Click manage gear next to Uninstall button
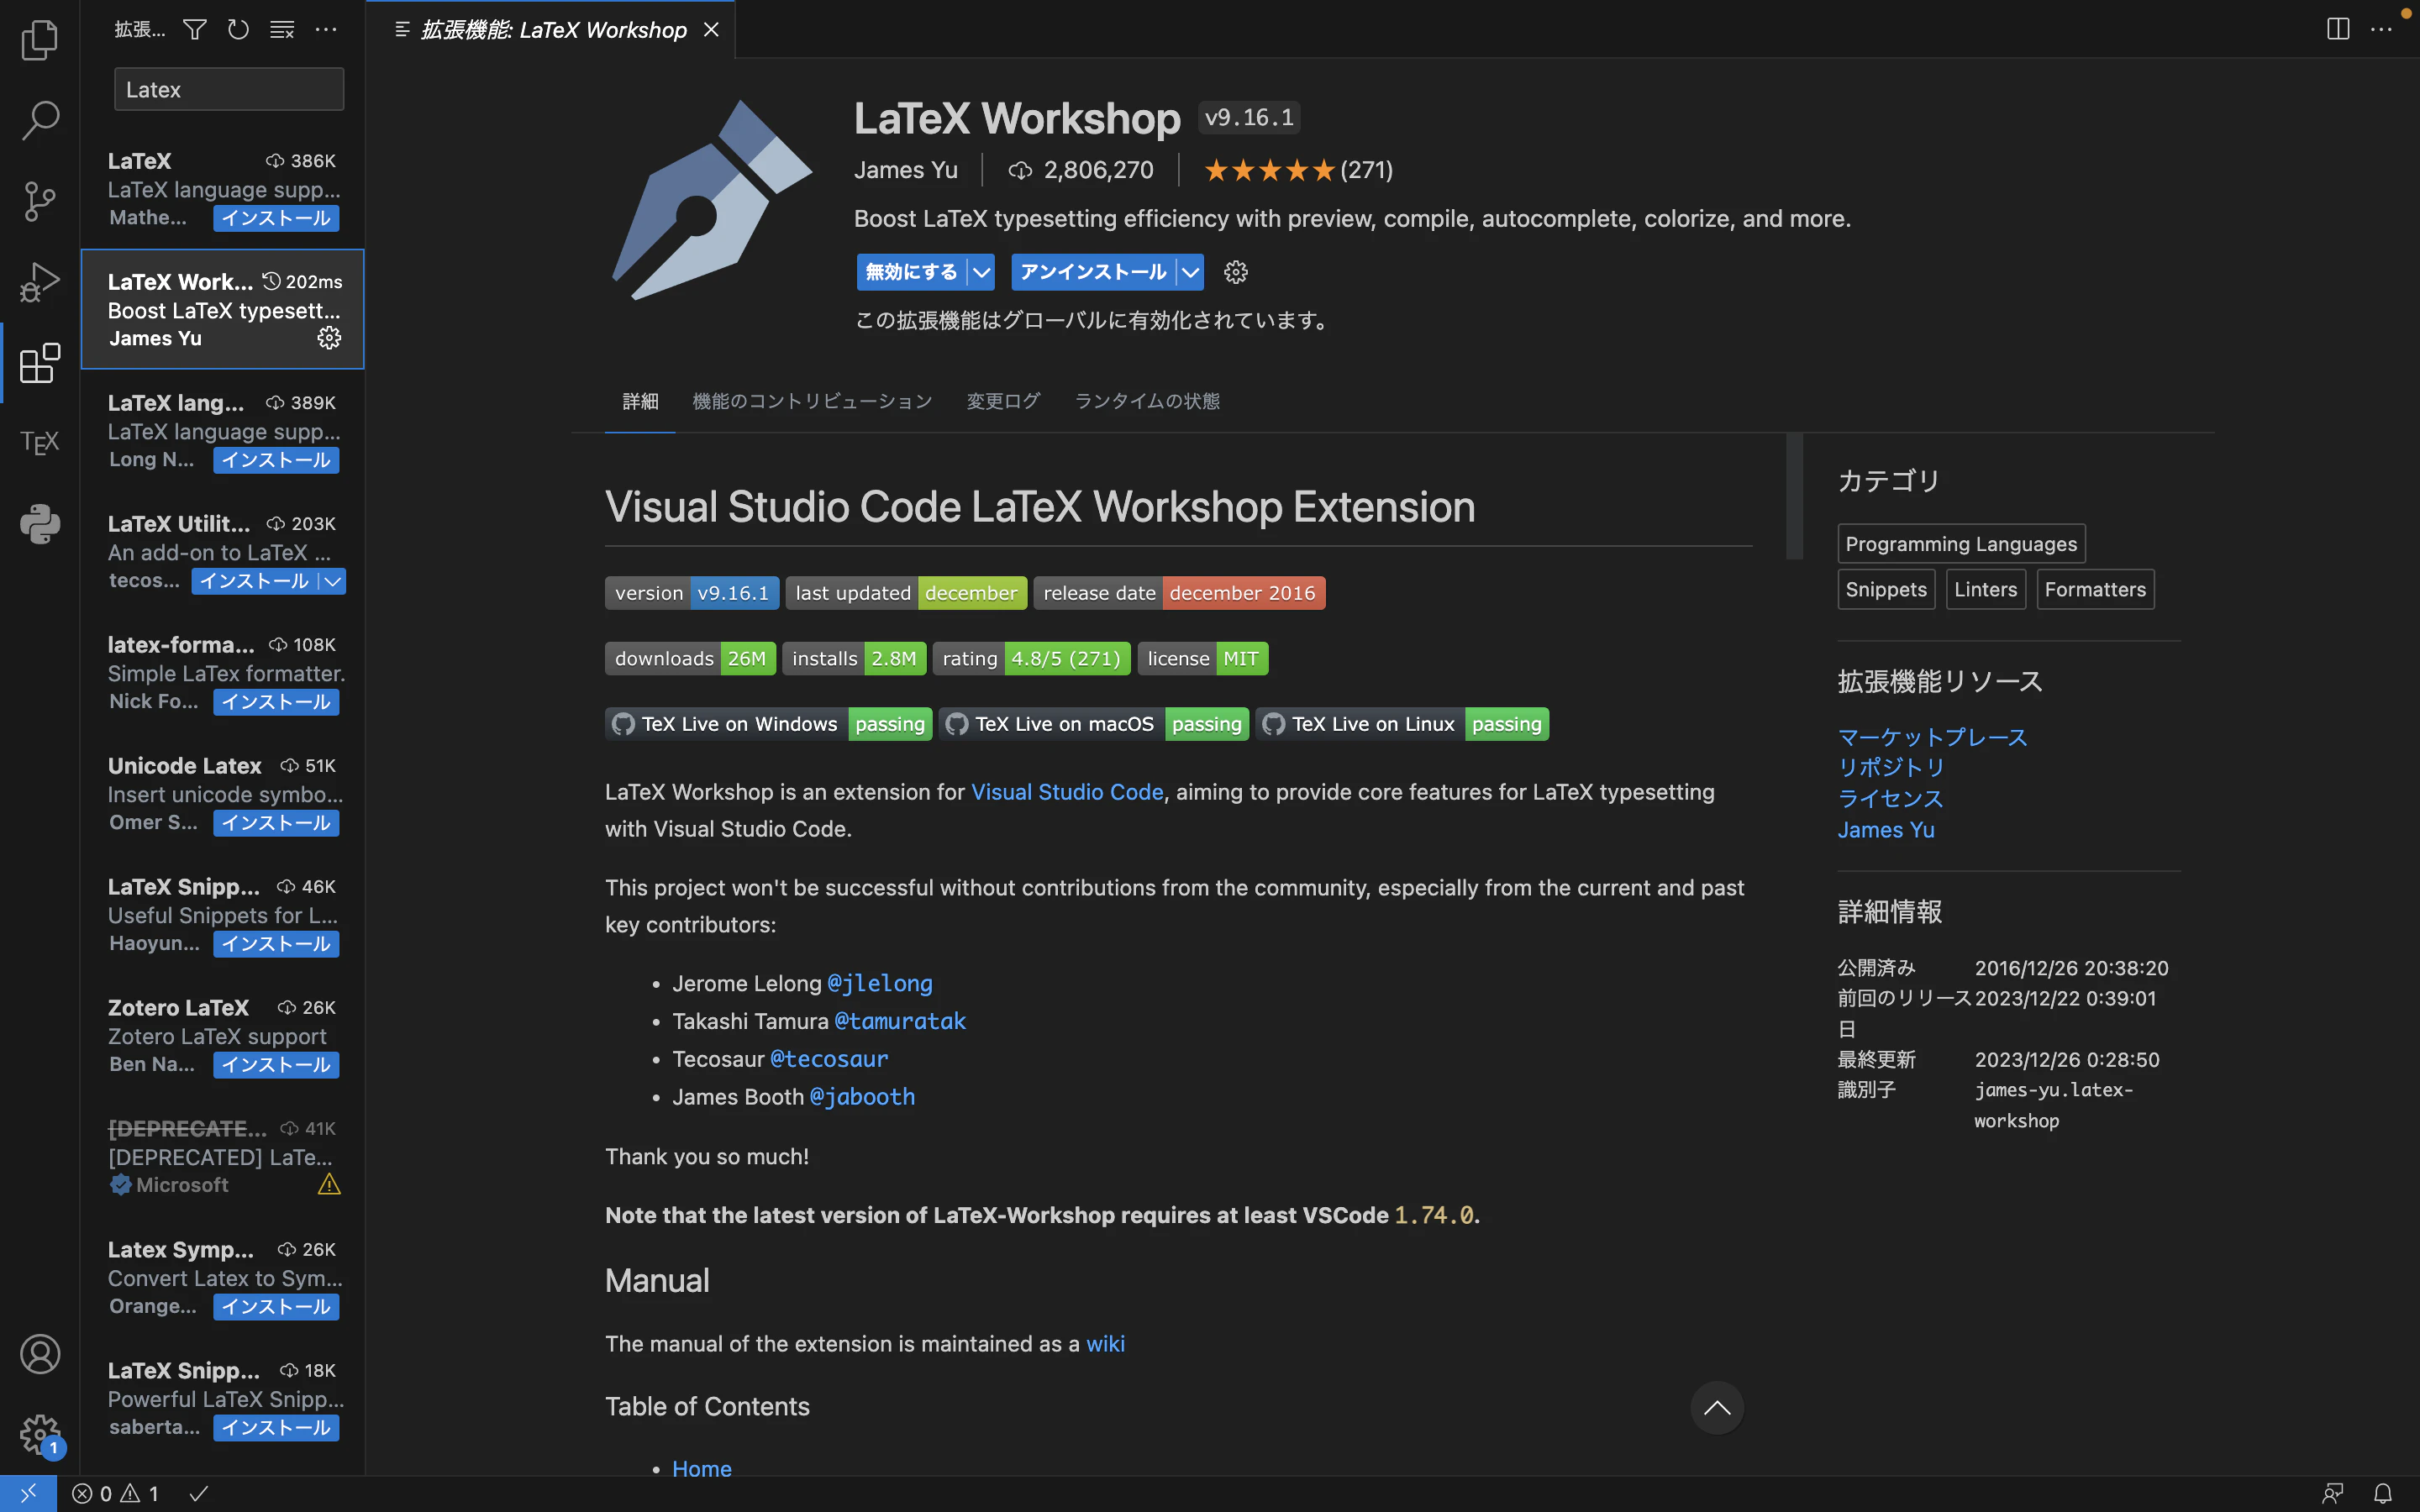The width and height of the screenshot is (2420, 1512). tap(1236, 272)
